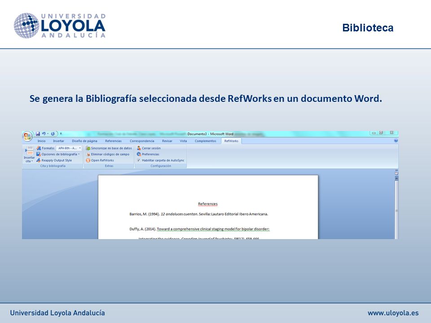Expand the Undo history dropdown arrow
Screen dimensions: 431x323
pos(48,134)
